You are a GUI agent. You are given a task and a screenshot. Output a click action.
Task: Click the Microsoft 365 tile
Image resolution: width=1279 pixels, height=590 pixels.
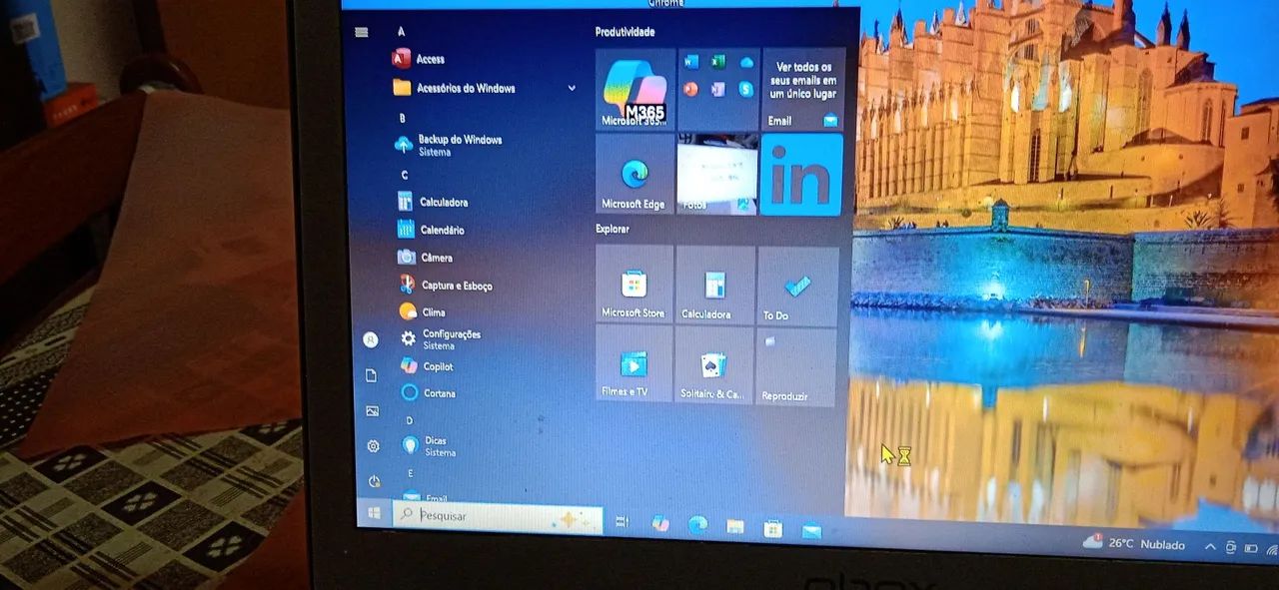pyautogui.click(x=635, y=89)
